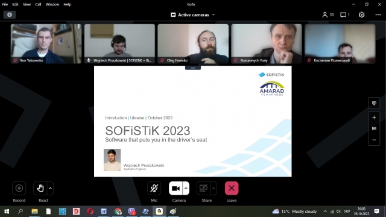Image resolution: width=386 pixels, height=217 pixels.
Task: Click the presentation screen icon on right panel
Action: [x=374, y=103]
